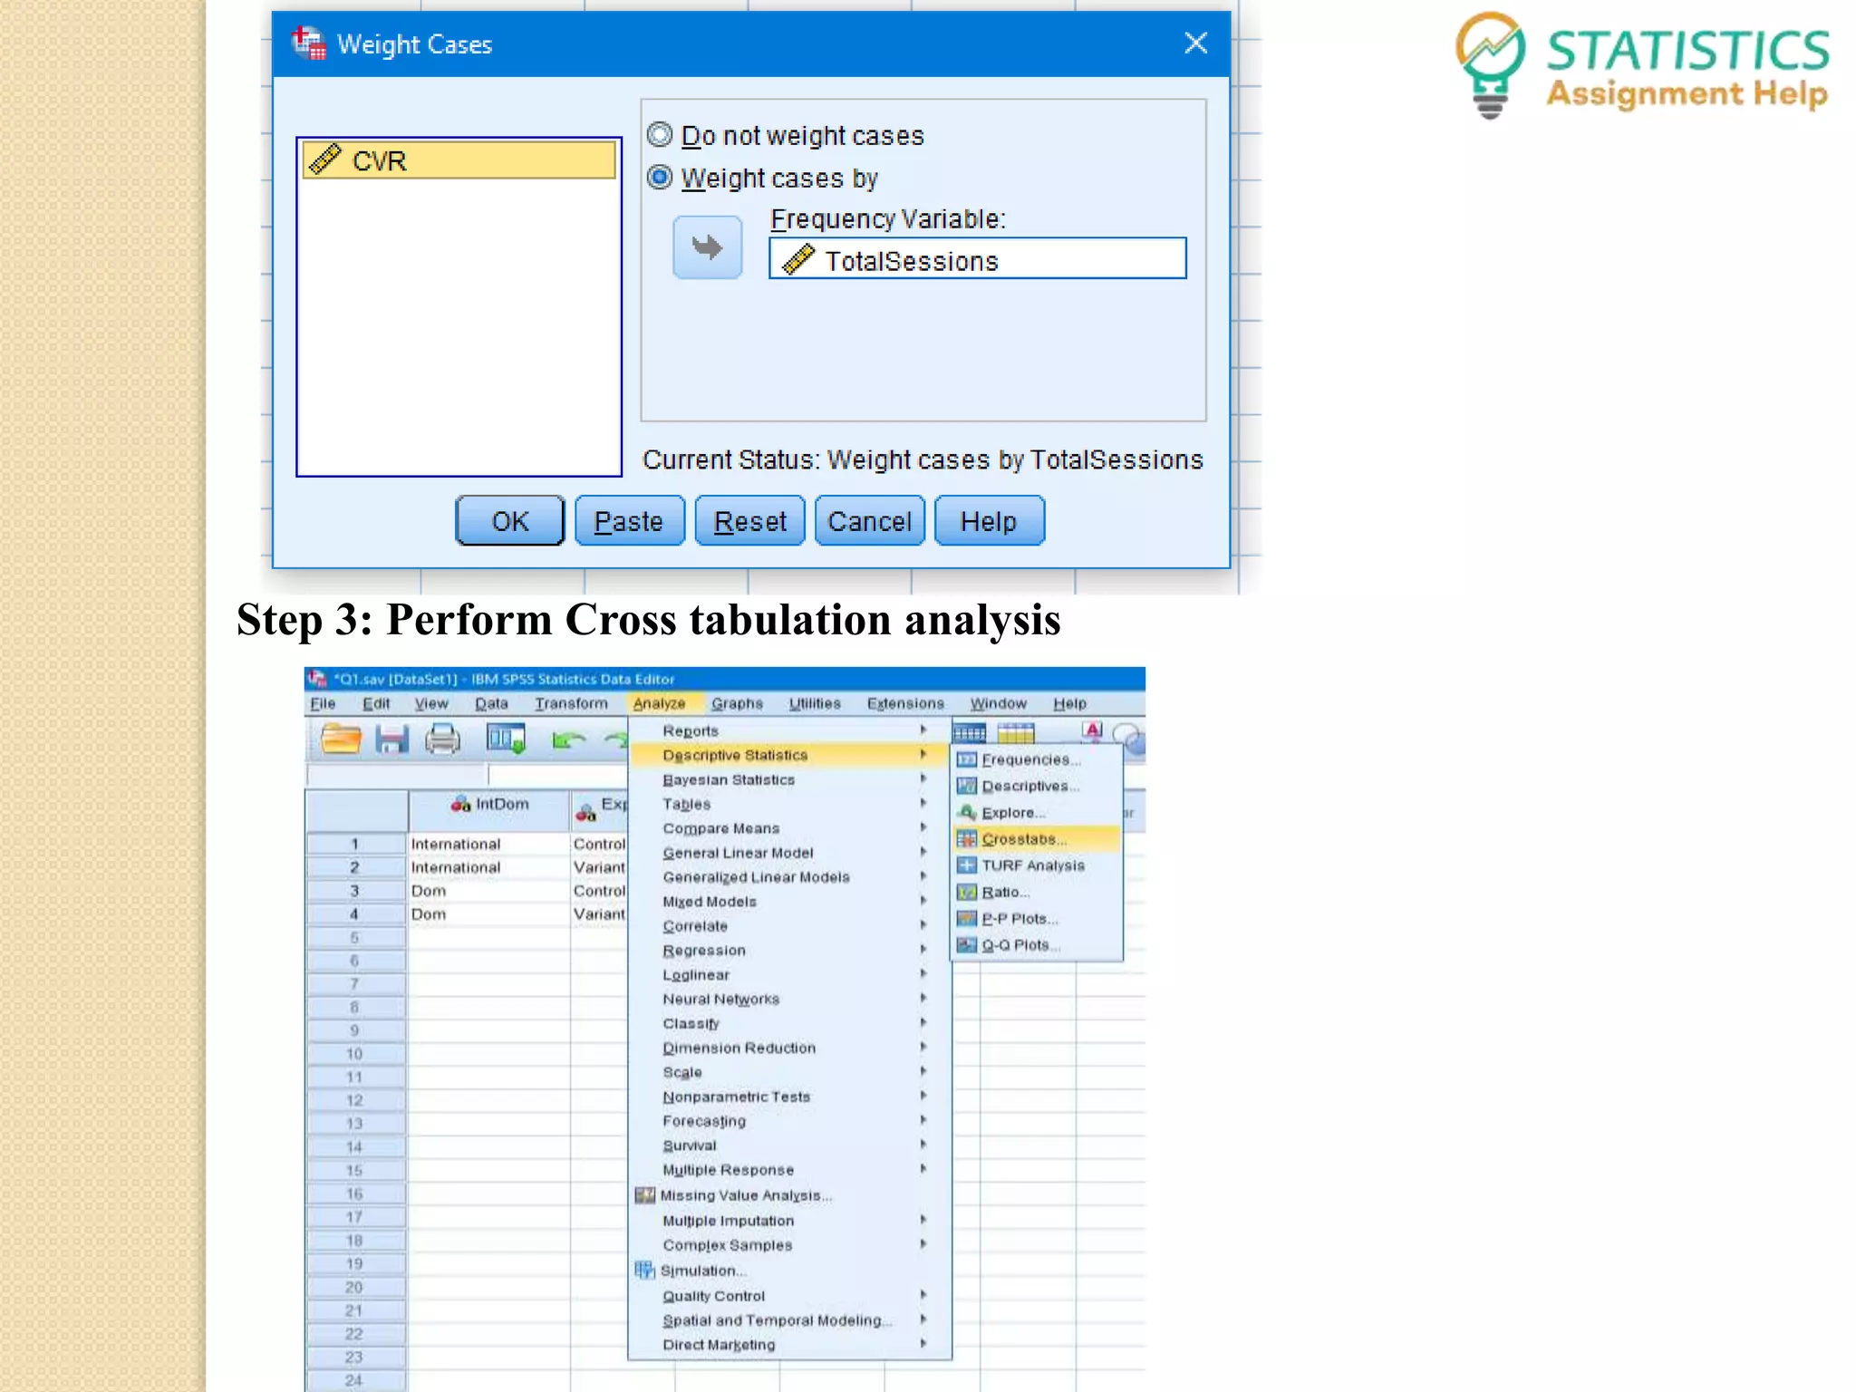
Task: Click the Statistics Assignment Help logo
Action: click(1642, 66)
